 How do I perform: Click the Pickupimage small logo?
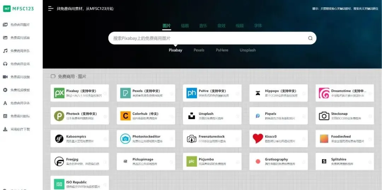pos(126,161)
